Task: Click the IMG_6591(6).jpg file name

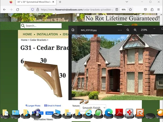Action: click(x=89, y=30)
